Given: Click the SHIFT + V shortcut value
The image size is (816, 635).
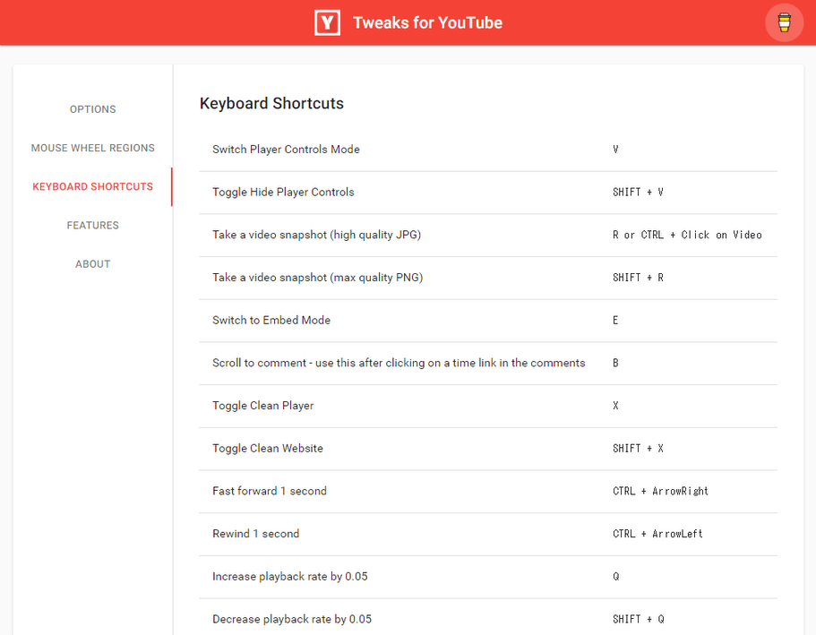Looking at the screenshot, I should 638,192.
